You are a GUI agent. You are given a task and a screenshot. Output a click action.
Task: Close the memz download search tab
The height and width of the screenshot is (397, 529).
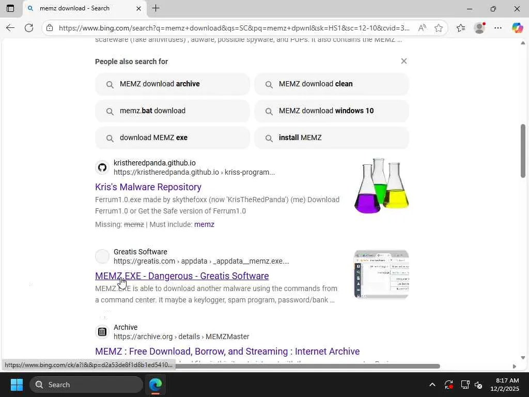(x=138, y=9)
